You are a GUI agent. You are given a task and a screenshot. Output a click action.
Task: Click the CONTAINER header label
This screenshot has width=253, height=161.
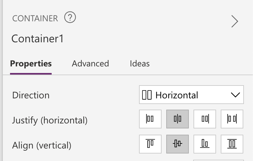(x=35, y=18)
